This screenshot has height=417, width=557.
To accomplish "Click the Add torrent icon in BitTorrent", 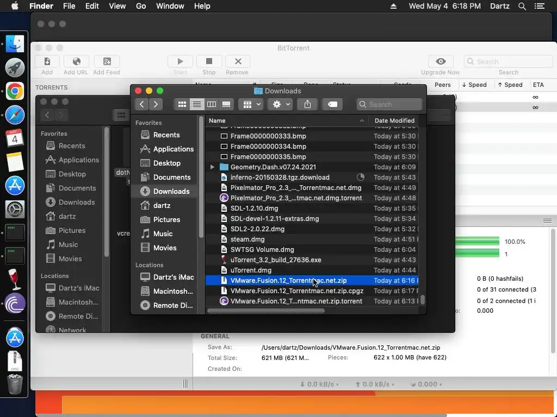I will point(47,62).
